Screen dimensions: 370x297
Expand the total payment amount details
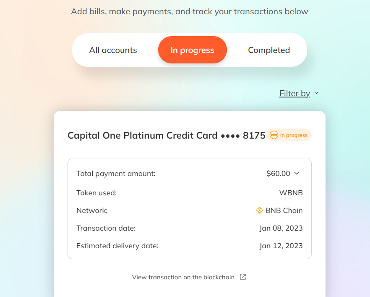point(297,173)
